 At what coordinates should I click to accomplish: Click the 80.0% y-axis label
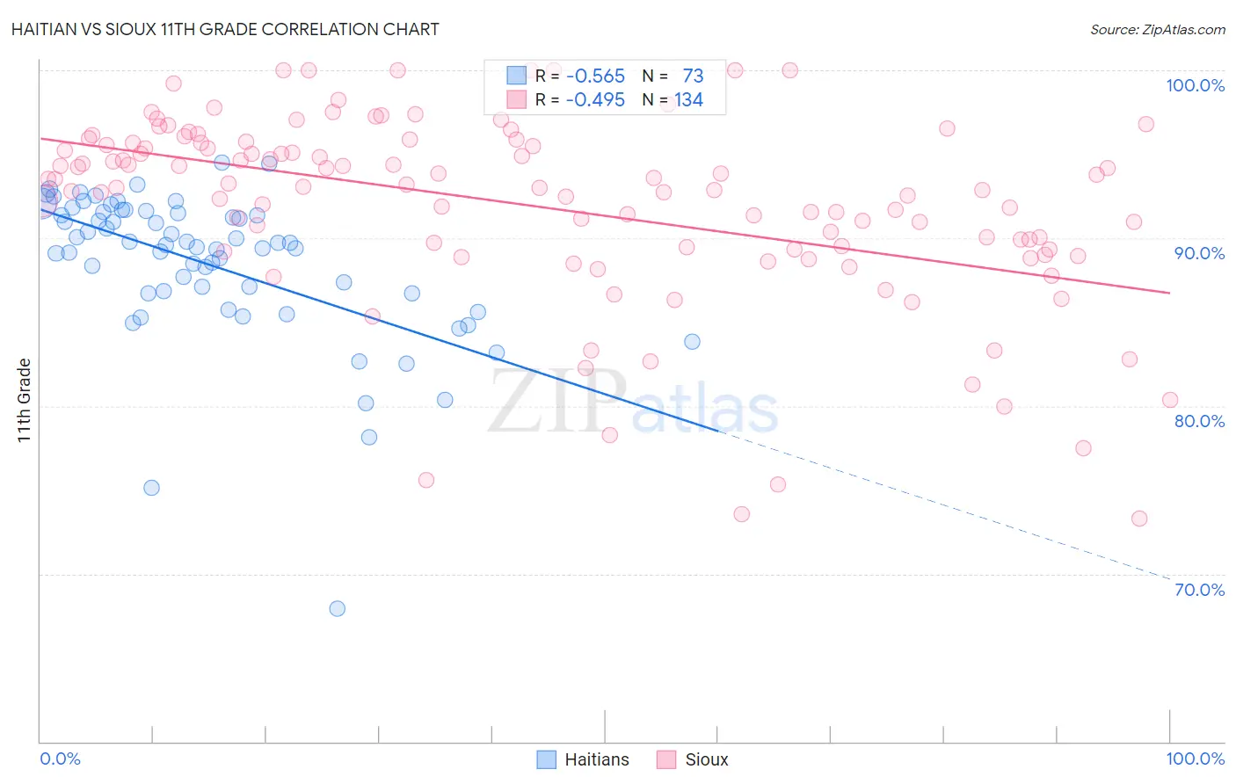[x=1199, y=421]
